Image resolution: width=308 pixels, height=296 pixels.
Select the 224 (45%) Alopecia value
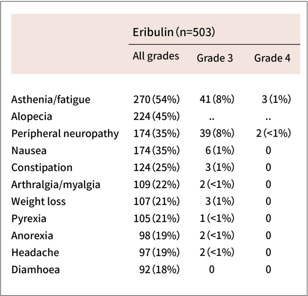[x=156, y=116]
